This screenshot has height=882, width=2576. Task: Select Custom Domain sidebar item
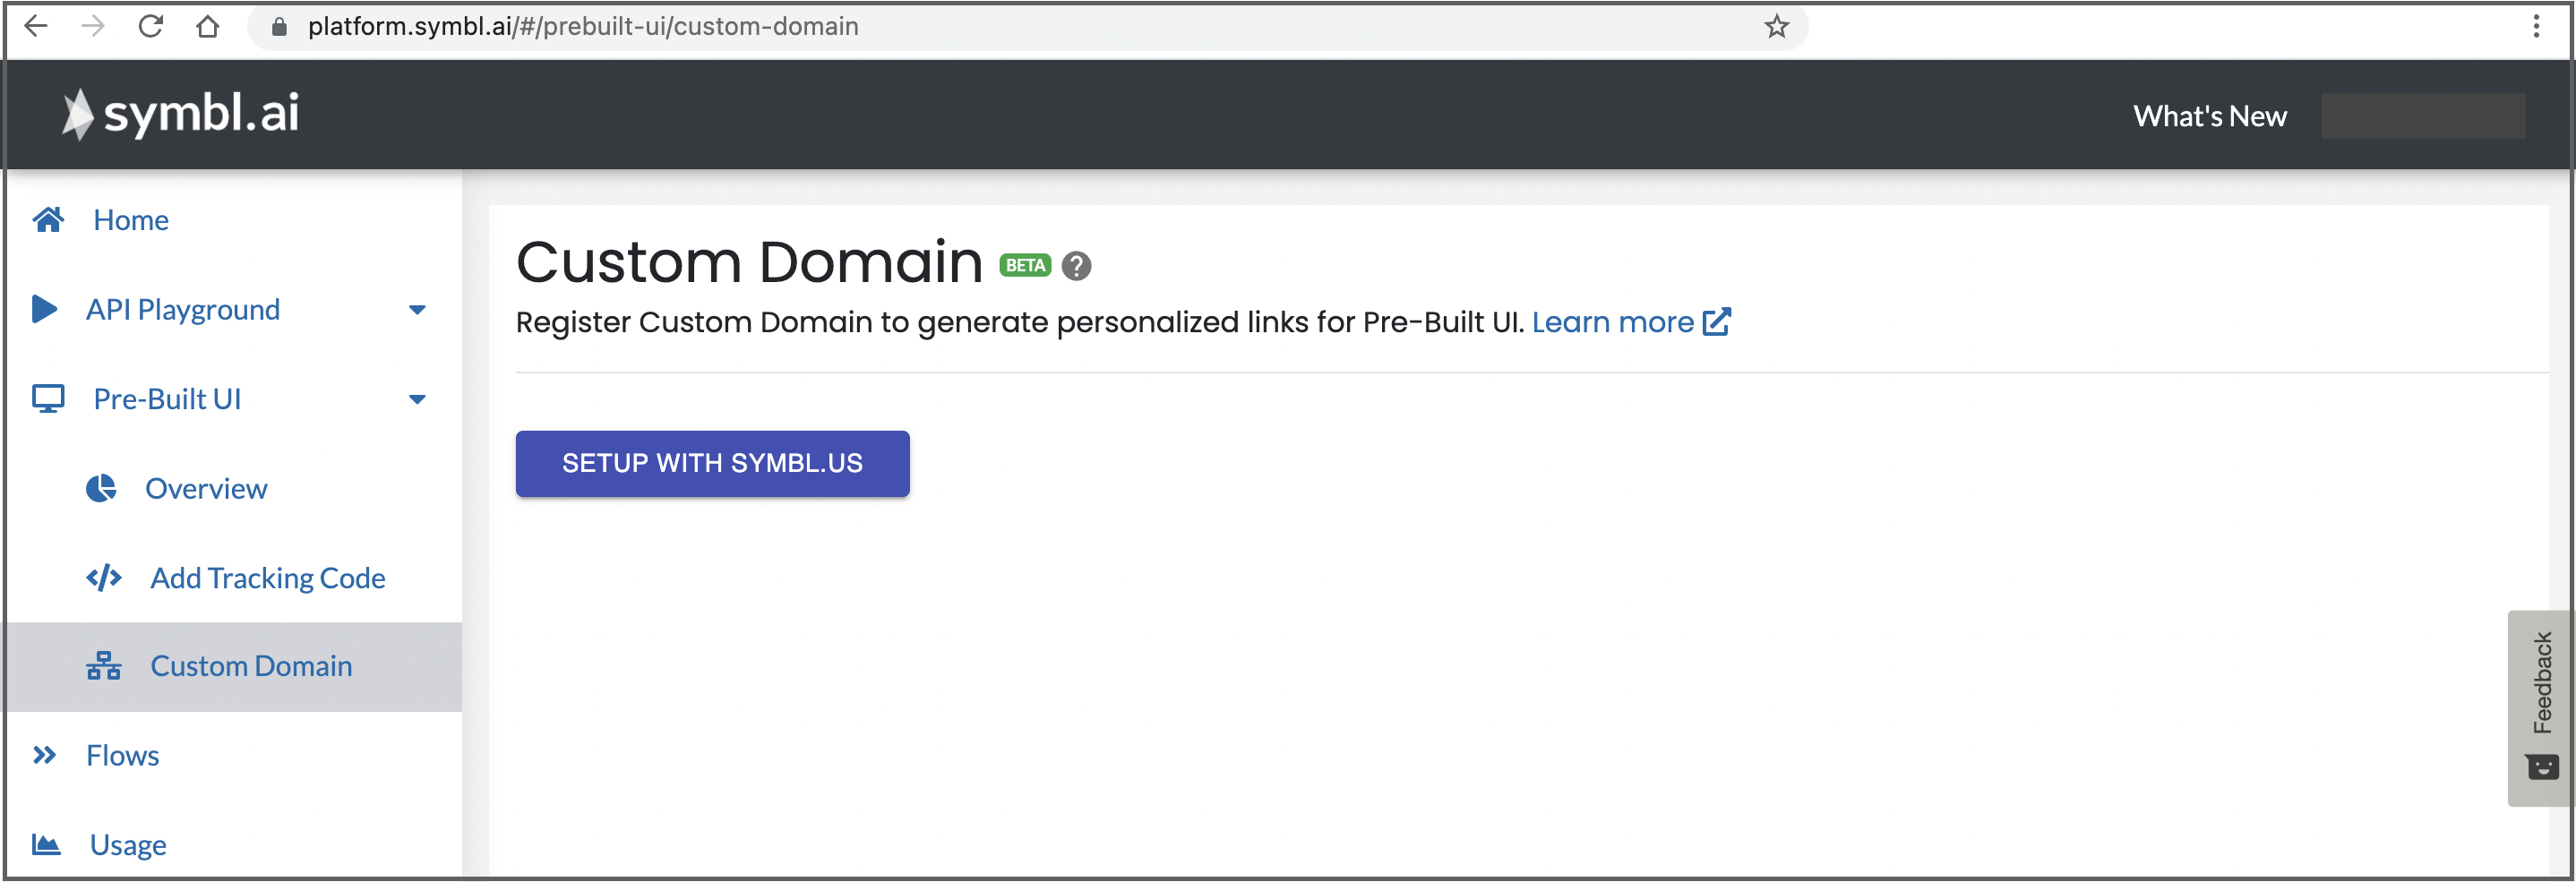pyautogui.click(x=250, y=666)
